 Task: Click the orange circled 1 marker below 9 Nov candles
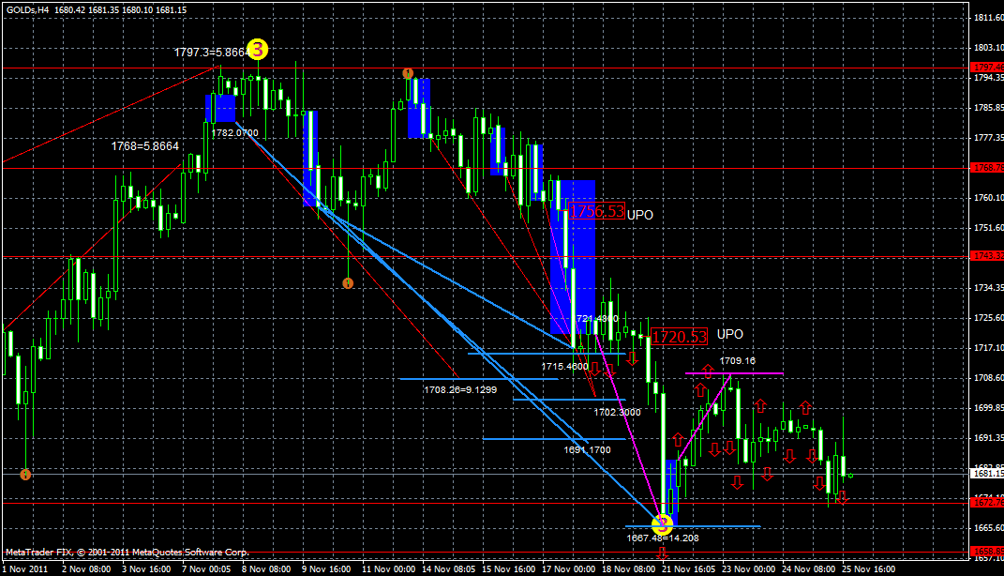click(348, 281)
